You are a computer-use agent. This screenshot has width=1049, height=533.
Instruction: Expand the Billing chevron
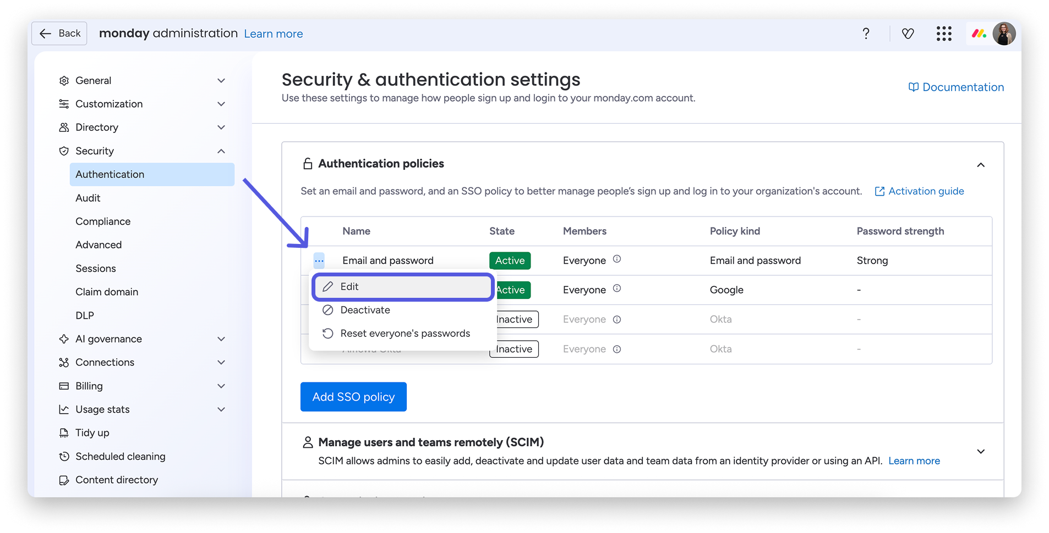(x=221, y=386)
